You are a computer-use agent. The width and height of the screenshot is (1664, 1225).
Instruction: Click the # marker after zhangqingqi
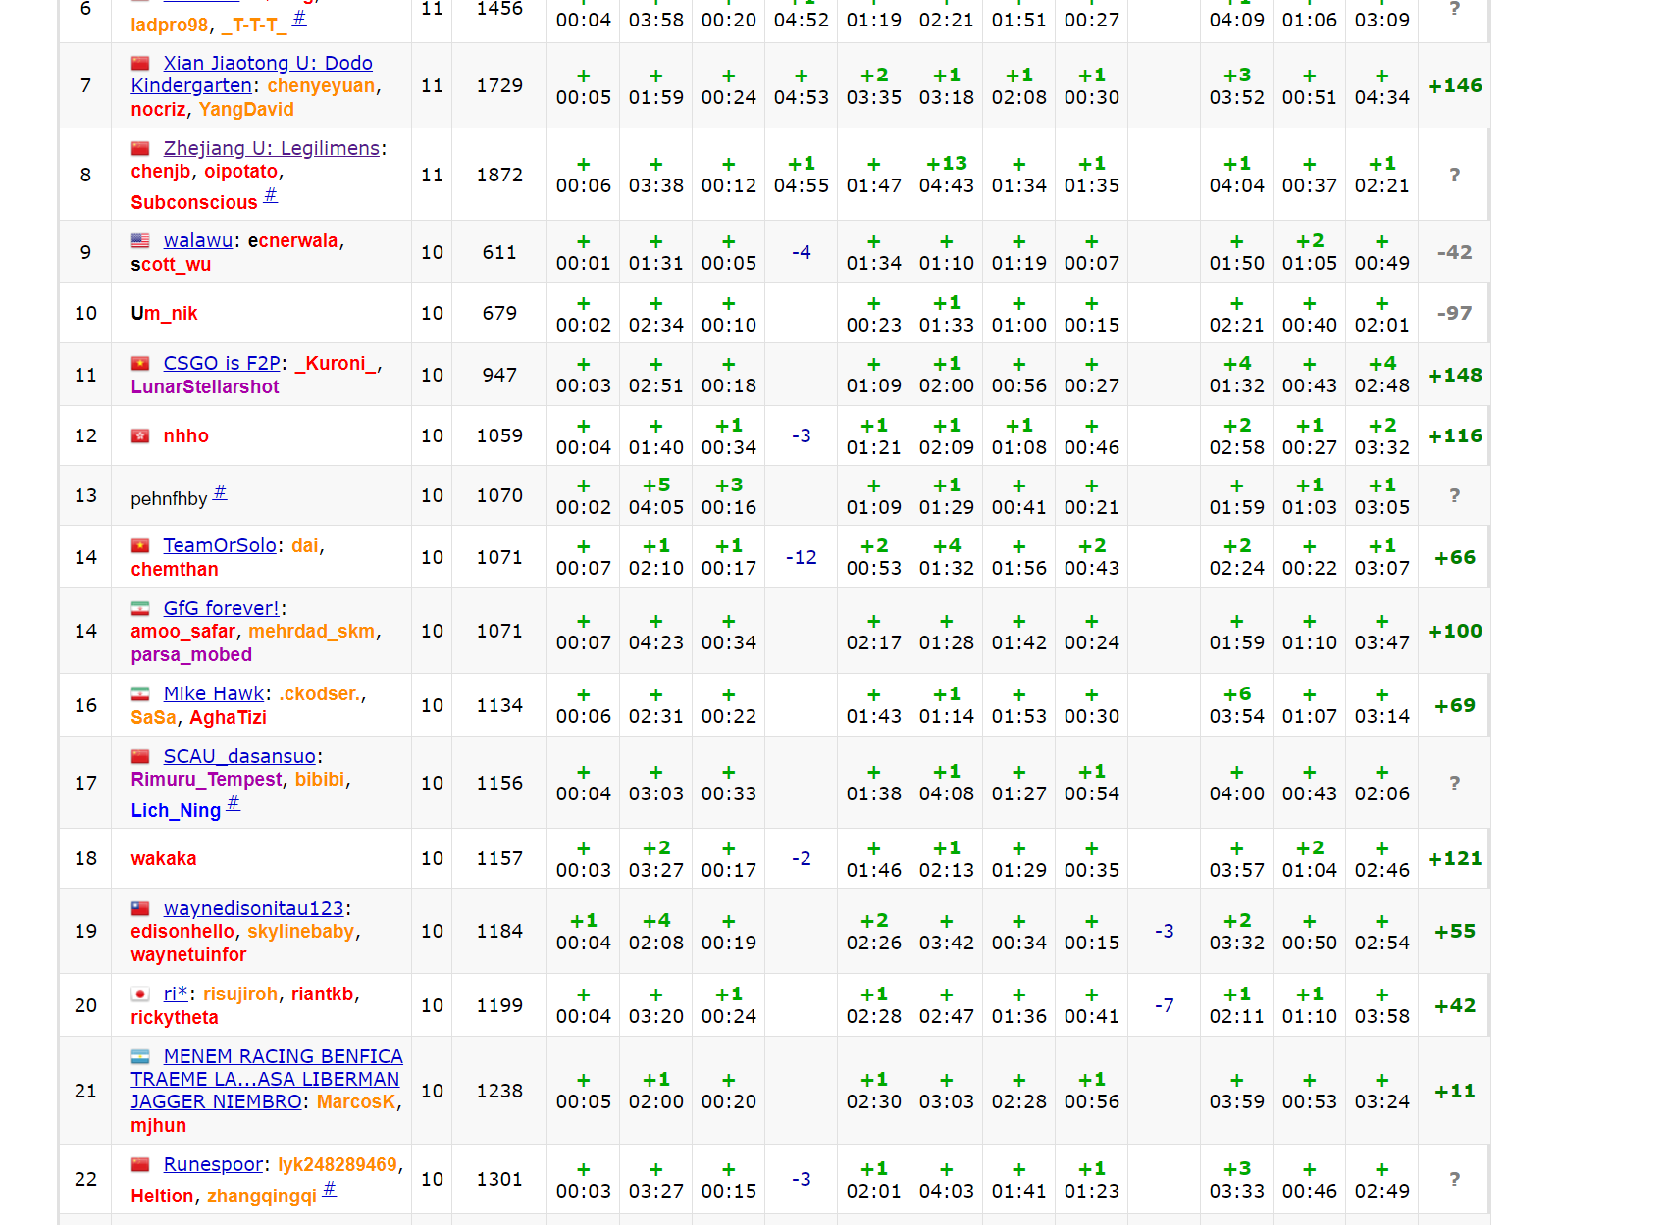pos(330,1189)
